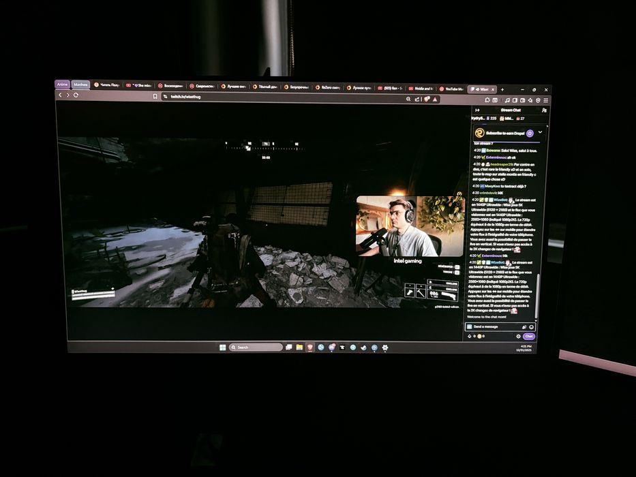Open Settings gear on the taskbar
The image size is (636, 477).
pos(385,348)
